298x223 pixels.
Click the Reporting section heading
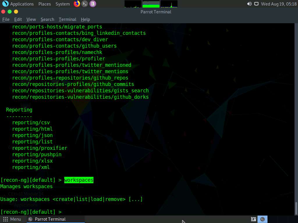coord(19,110)
